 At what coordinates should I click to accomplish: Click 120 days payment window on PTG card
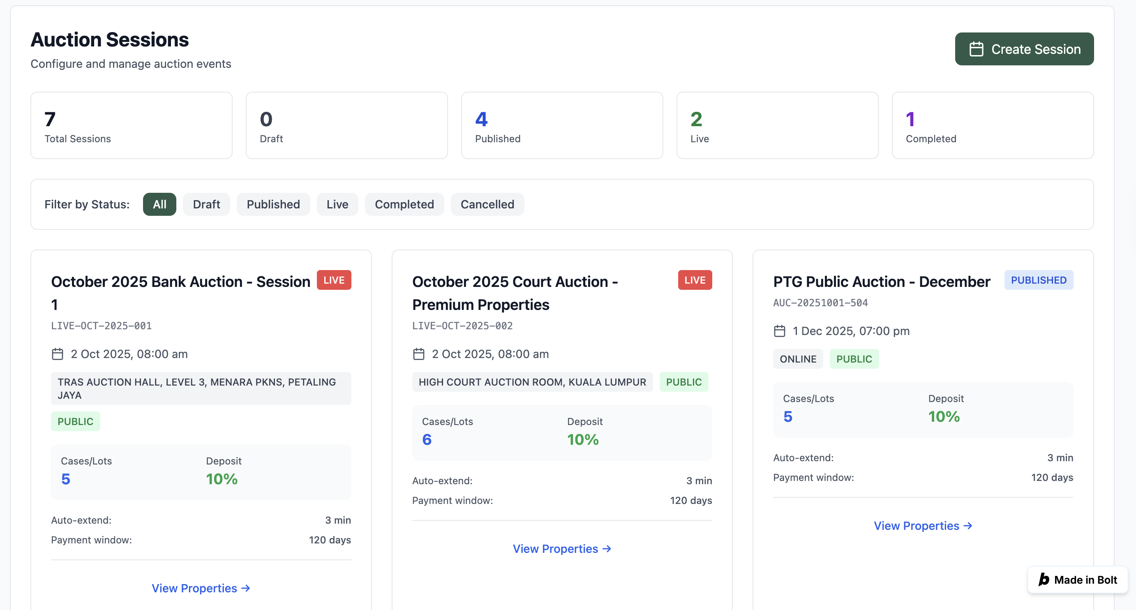click(x=1052, y=477)
